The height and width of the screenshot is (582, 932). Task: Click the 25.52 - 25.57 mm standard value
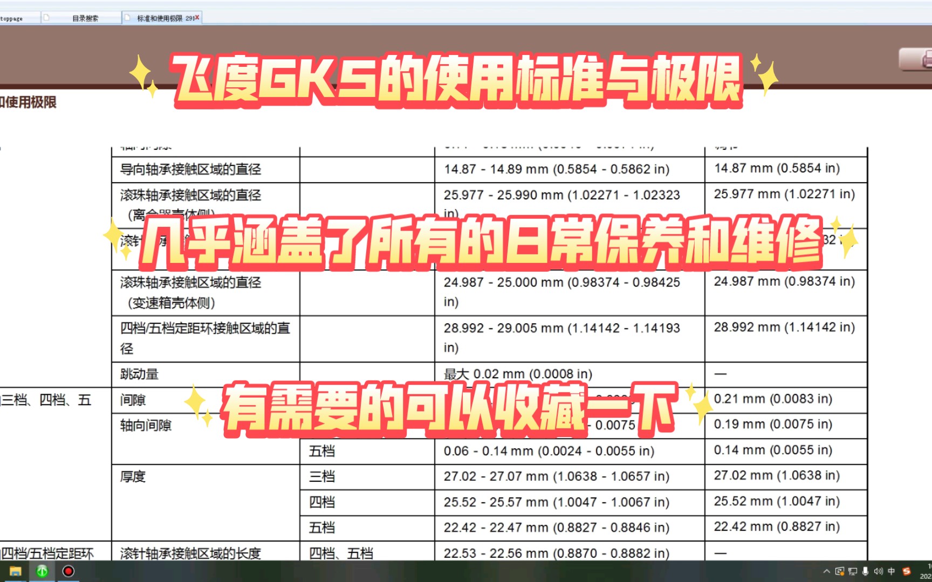557,502
